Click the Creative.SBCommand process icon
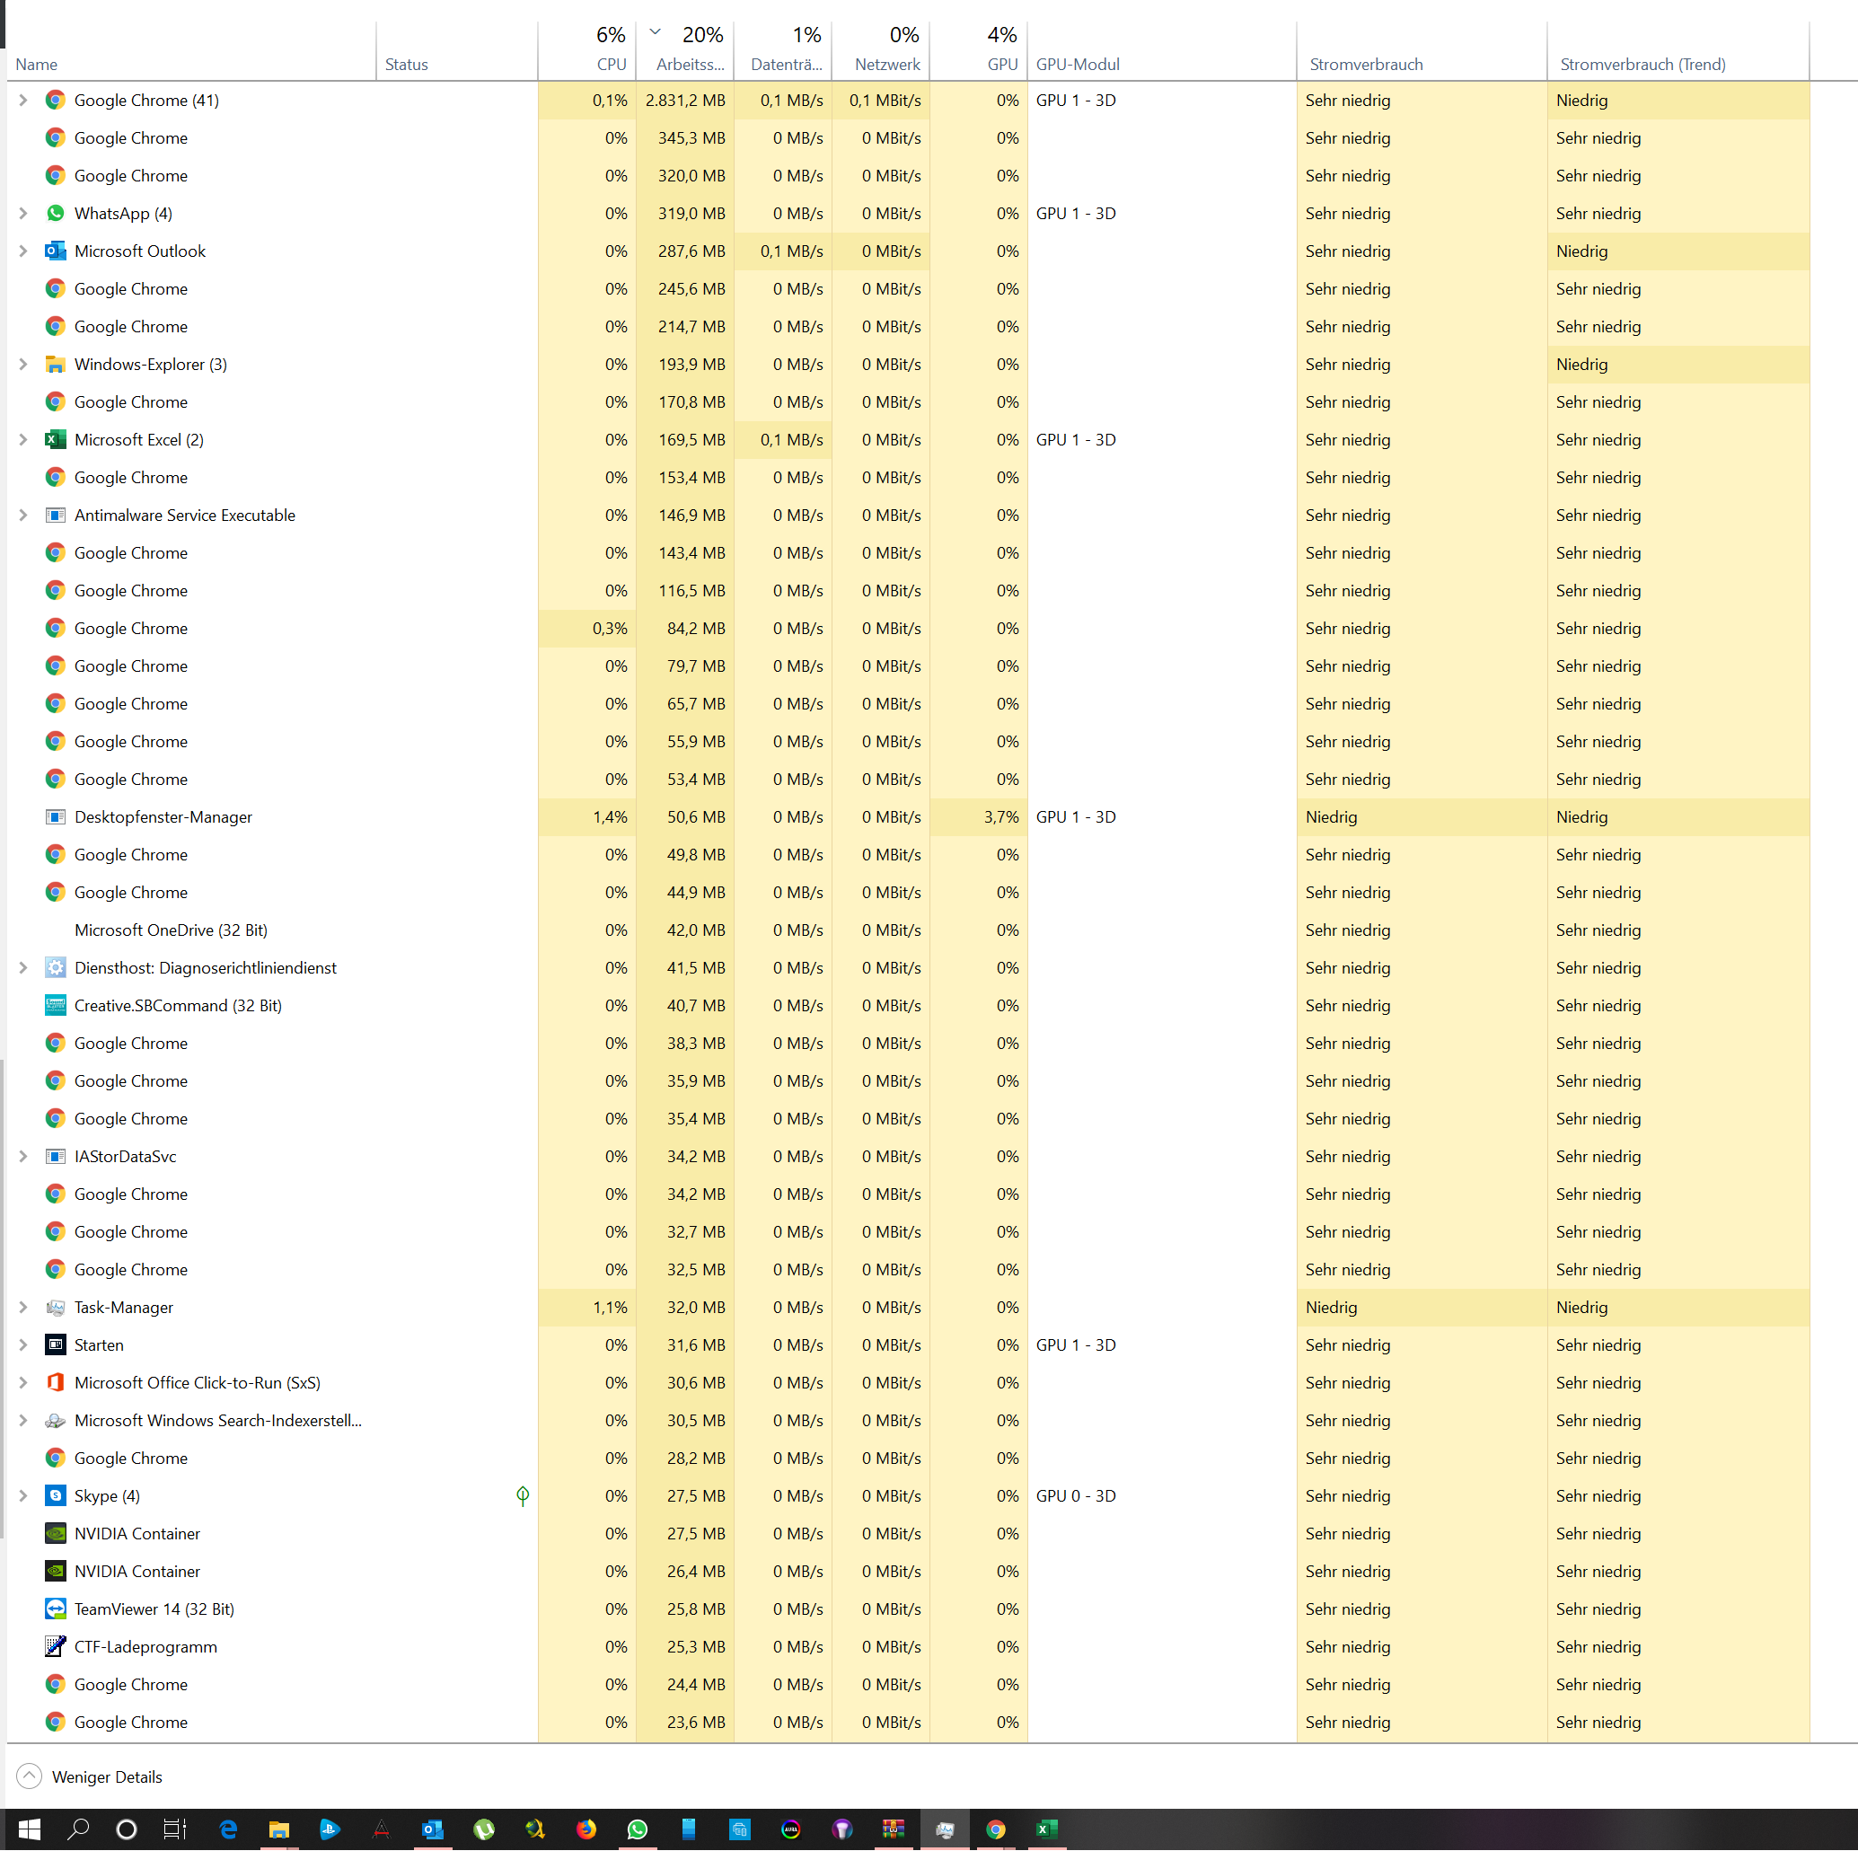Viewport: 1858px width, 1851px height. coord(56,1006)
